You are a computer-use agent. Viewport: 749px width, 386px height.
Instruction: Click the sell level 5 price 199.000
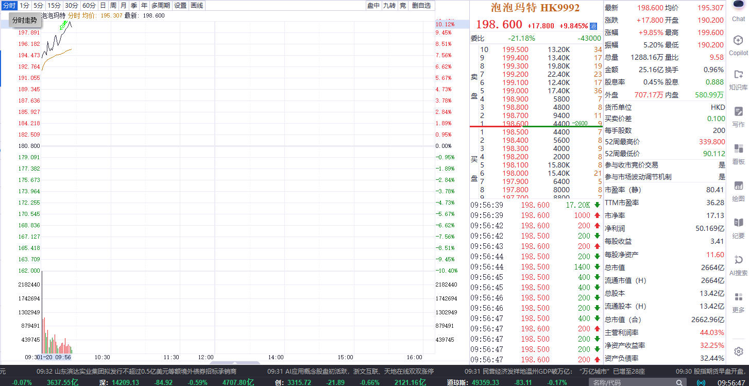click(x=515, y=91)
